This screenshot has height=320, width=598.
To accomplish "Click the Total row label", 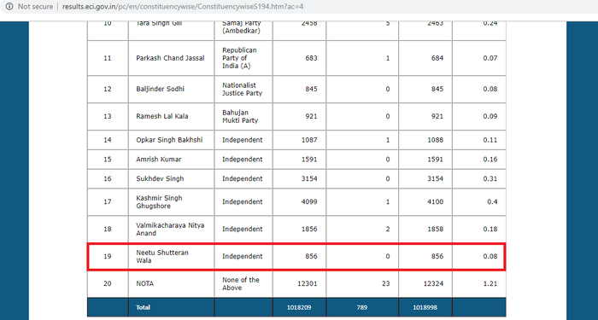I will [143, 307].
